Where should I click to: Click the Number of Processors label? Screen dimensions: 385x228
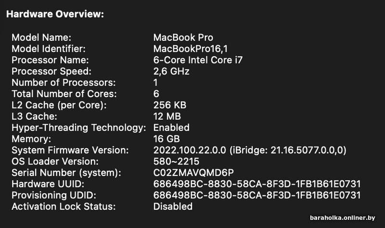click(x=64, y=82)
